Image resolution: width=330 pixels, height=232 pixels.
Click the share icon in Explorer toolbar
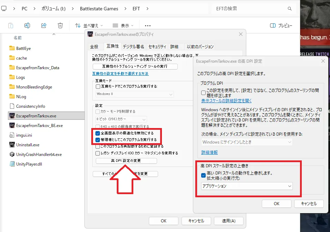[x=44, y=25]
